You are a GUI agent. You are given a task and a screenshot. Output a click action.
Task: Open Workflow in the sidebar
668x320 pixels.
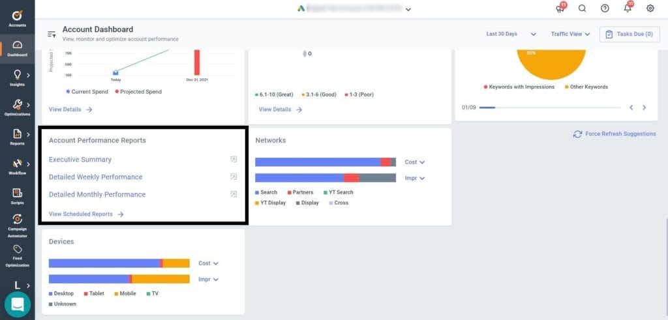pos(17,167)
